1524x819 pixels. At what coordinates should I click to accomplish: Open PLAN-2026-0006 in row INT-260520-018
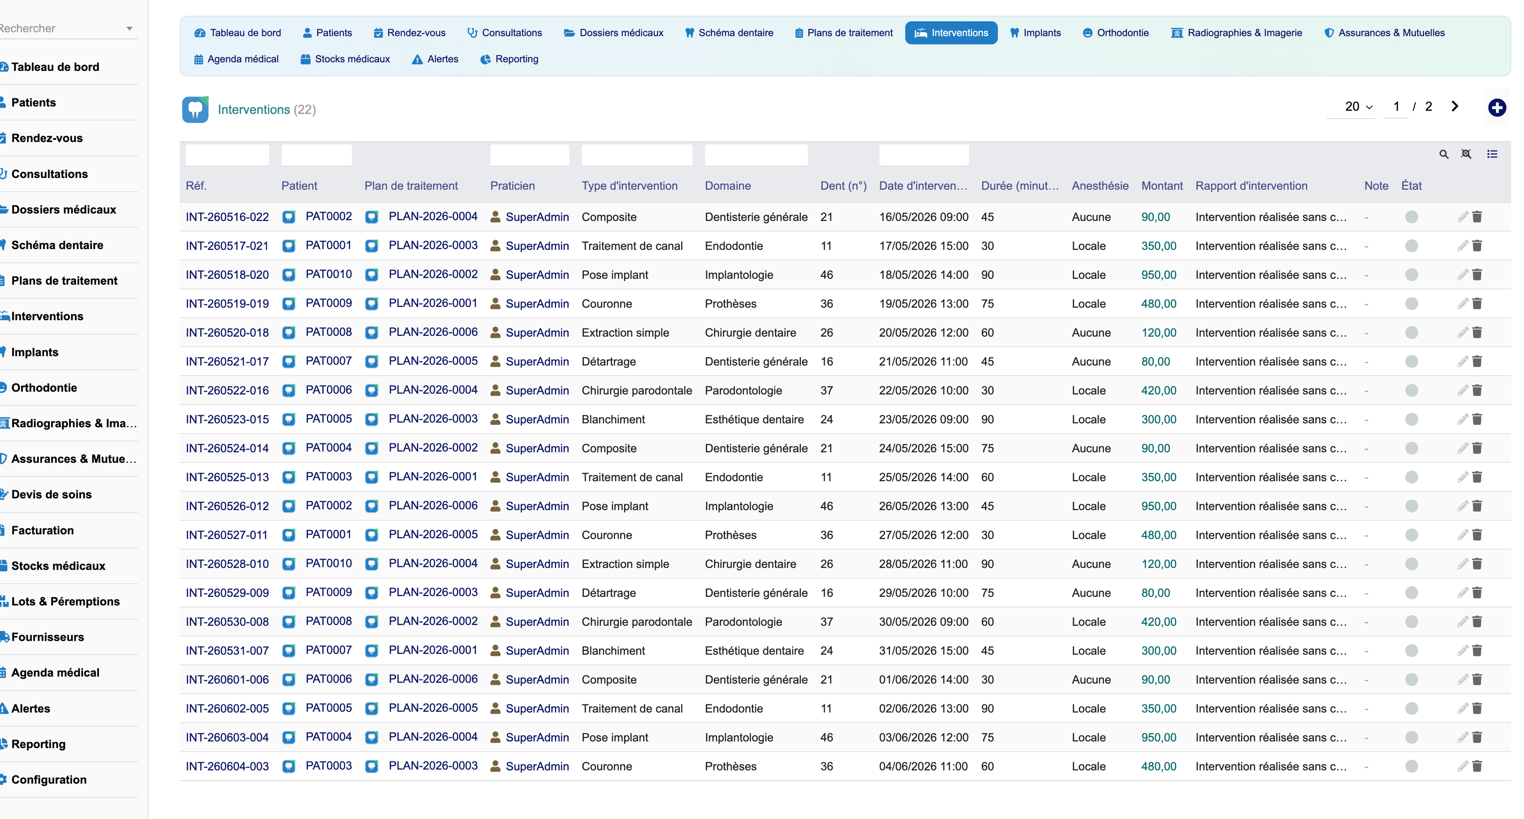pos(433,332)
